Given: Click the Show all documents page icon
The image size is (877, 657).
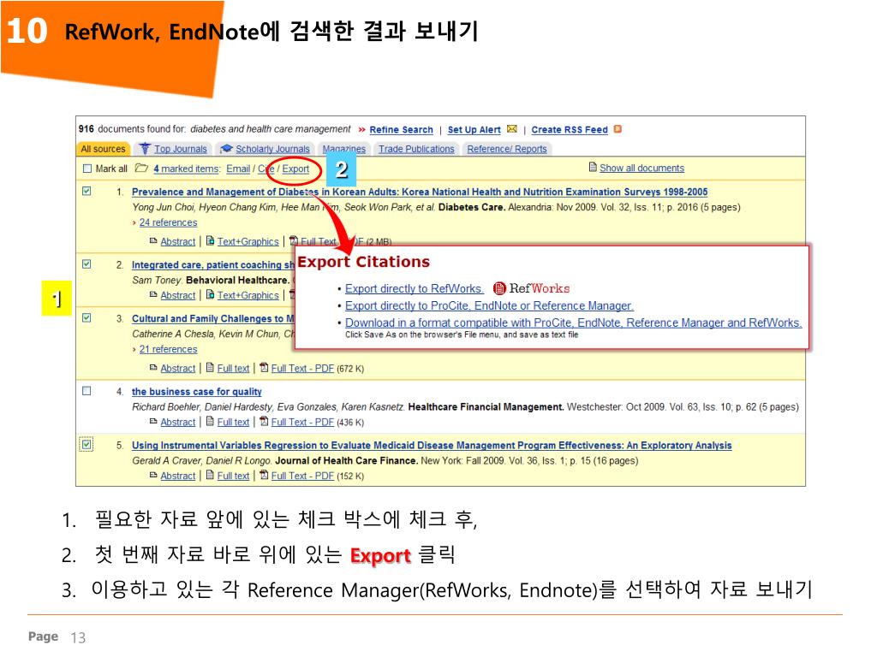Looking at the screenshot, I should [x=593, y=167].
